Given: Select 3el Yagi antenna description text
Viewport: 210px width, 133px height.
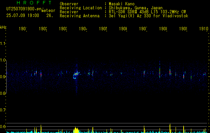Looking at the screenshot, I should [149, 16].
